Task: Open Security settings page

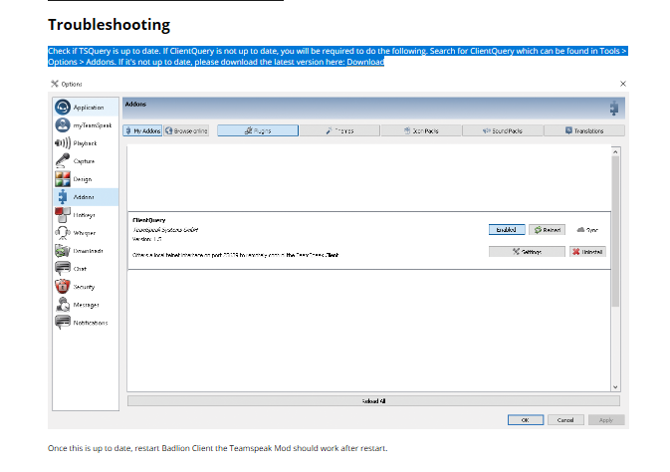Action: pyautogui.click(x=86, y=287)
